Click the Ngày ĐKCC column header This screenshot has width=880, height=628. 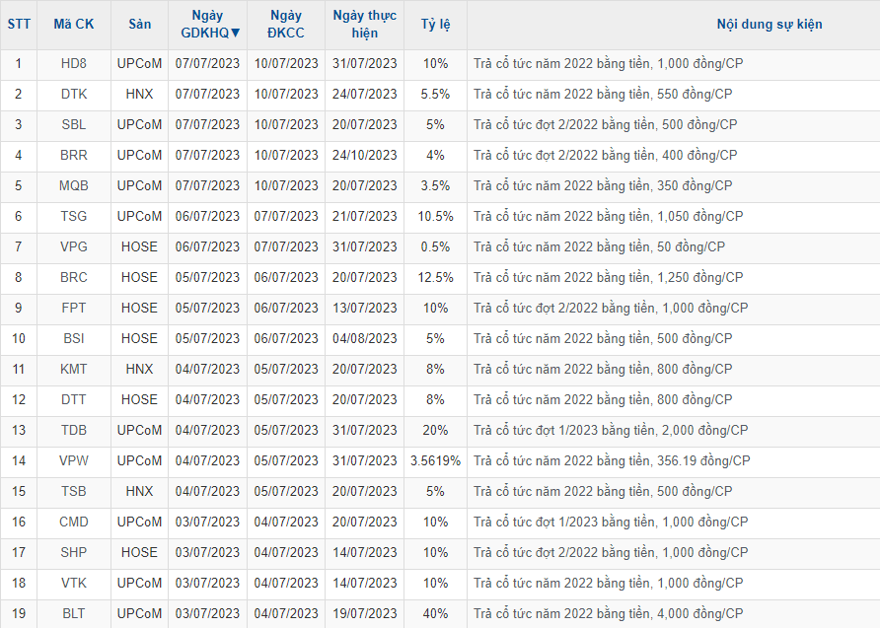click(x=286, y=25)
